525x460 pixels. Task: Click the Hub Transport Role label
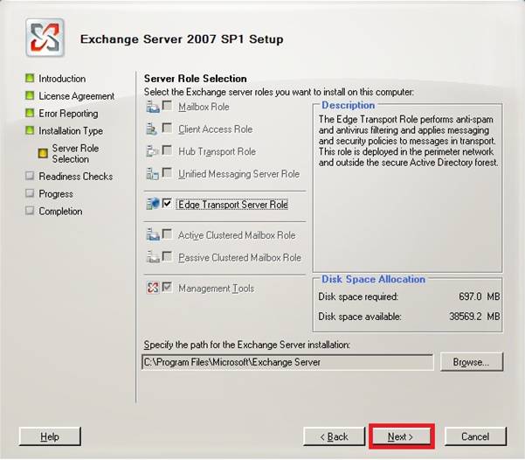(x=218, y=151)
